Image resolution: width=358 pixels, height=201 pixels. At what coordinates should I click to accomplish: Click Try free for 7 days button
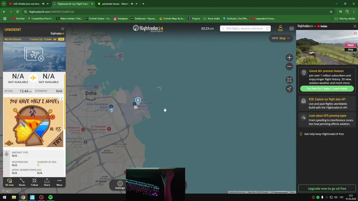[x=327, y=88]
